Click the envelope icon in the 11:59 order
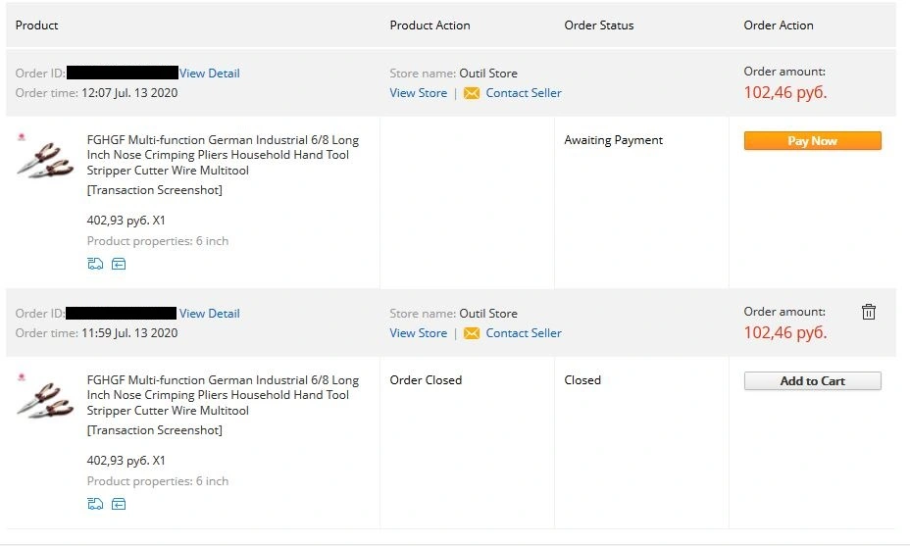This screenshot has height=546, width=910. coord(472,333)
